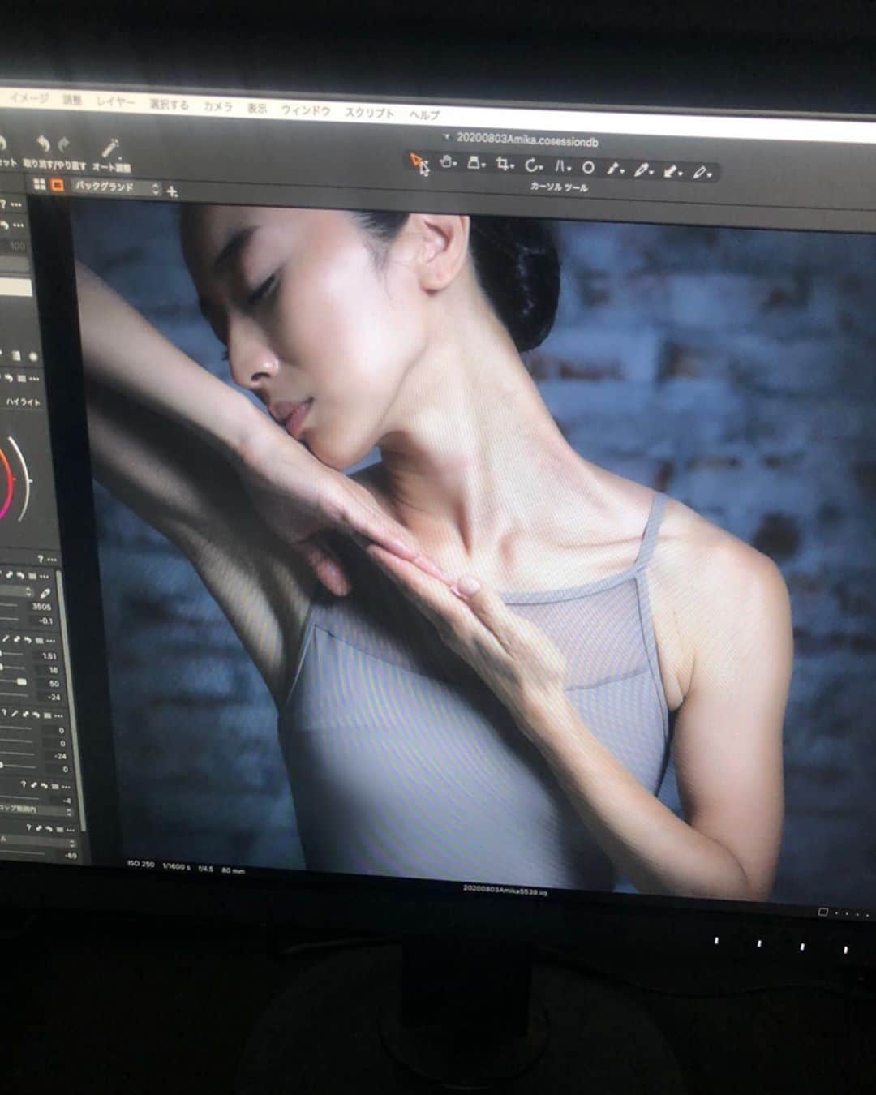Open the ヘルプ menu
Viewport: 876px width, 1095px height.
[423, 115]
